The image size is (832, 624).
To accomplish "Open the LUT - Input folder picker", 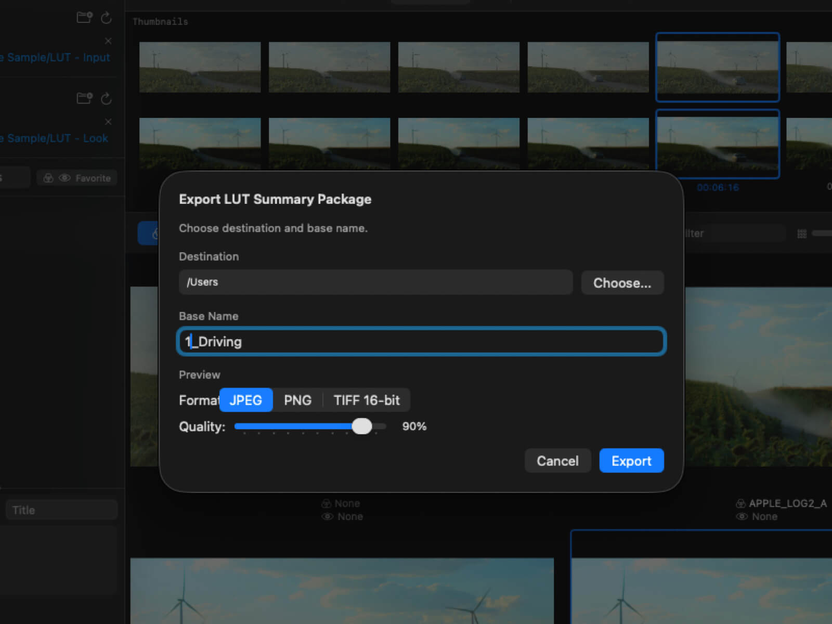I will click(x=84, y=17).
